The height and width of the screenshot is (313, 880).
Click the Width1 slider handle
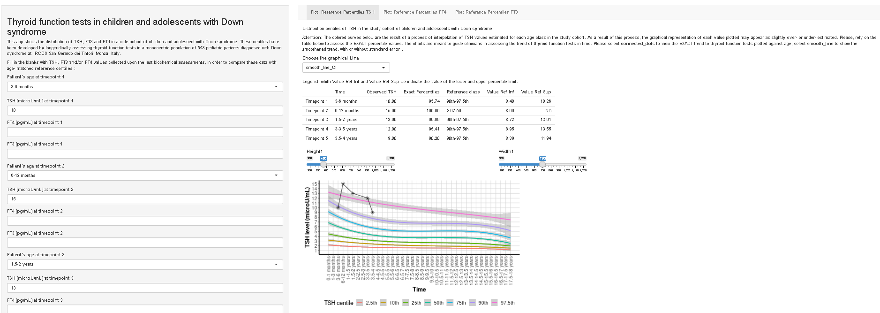pos(542,164)
